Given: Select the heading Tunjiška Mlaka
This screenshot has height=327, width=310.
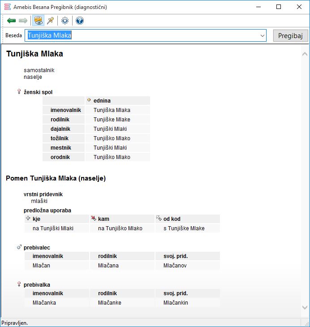Looking at the screenshot, I should [34, 54].
